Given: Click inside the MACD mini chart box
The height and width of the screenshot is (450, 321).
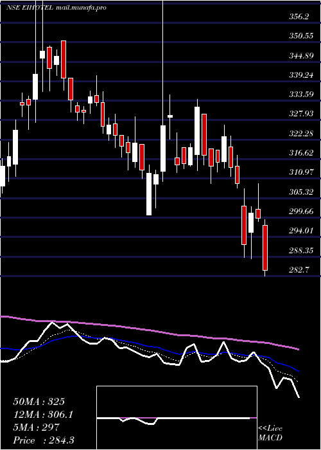Looking at the screenshot, I should (x=177, y=418).
